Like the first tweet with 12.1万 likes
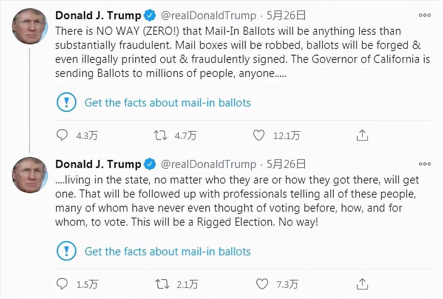The height and width of the screenshot is (299, 443). tap(259, 135)
